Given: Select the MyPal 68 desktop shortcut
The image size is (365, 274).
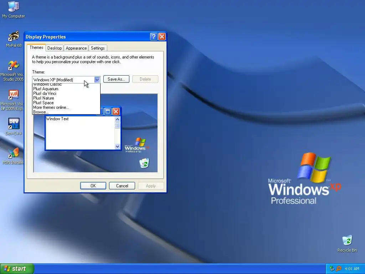Looking at the screenshot, I should [14, 39].
